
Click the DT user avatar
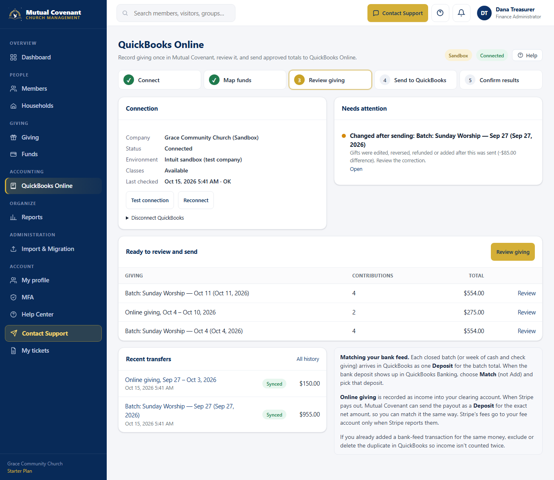484,13
